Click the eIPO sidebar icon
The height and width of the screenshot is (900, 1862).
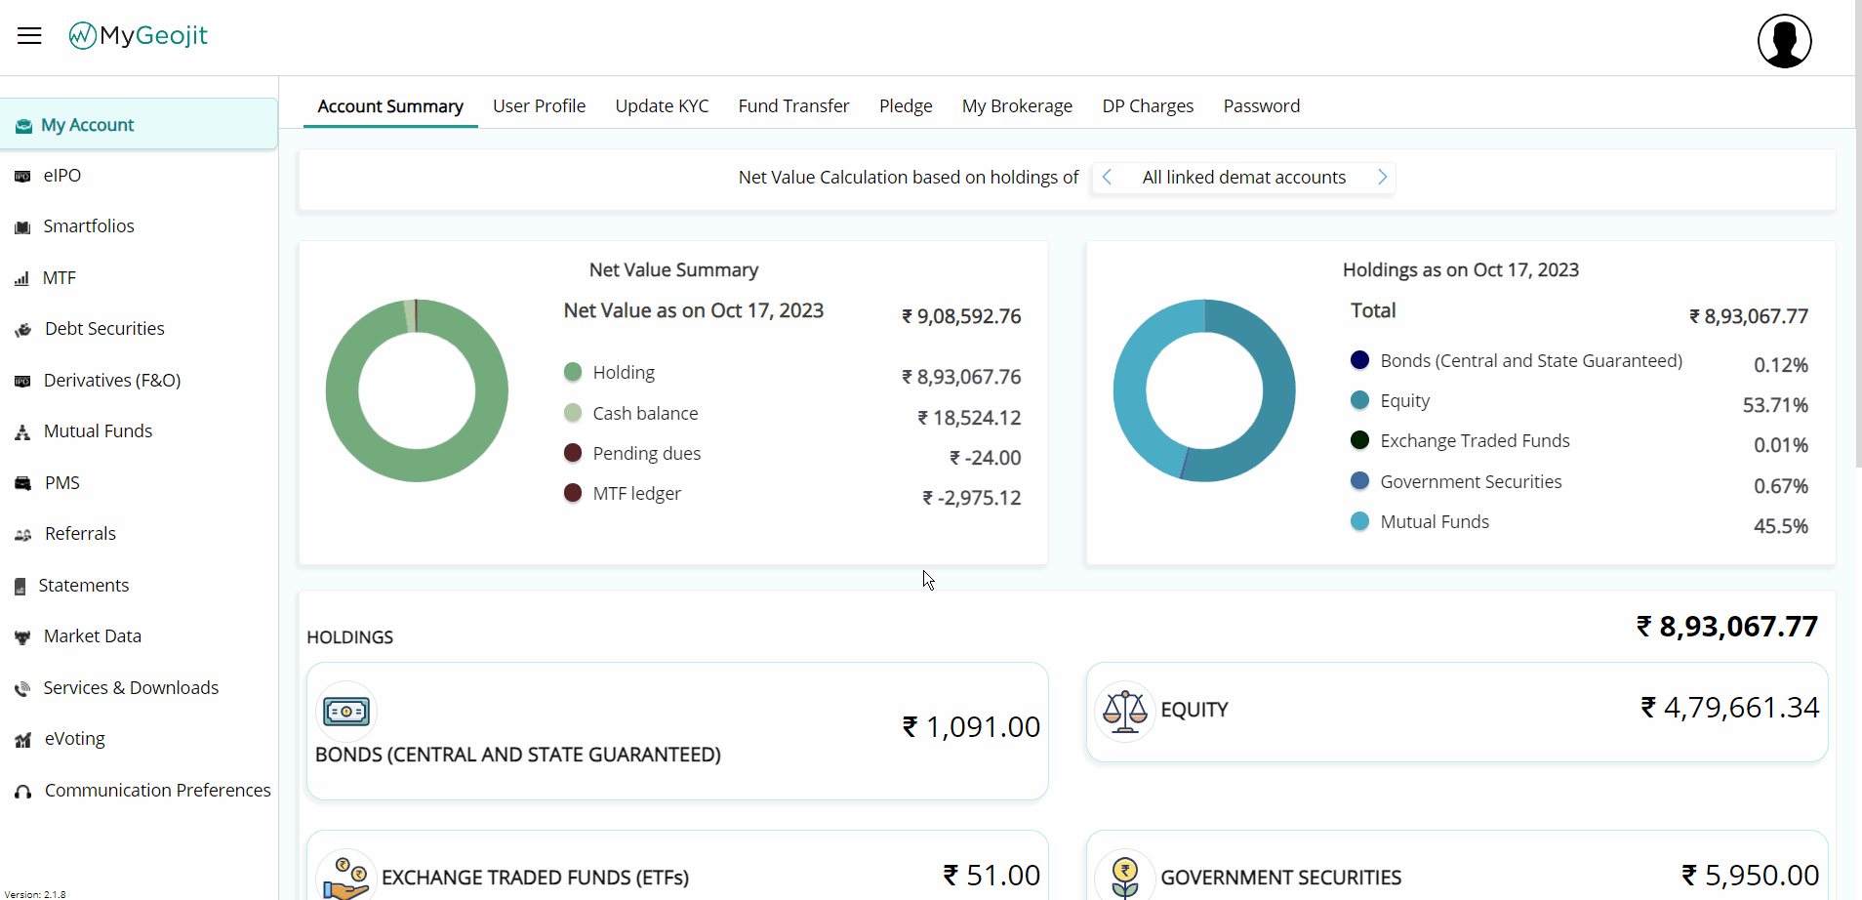pos(22,177)
